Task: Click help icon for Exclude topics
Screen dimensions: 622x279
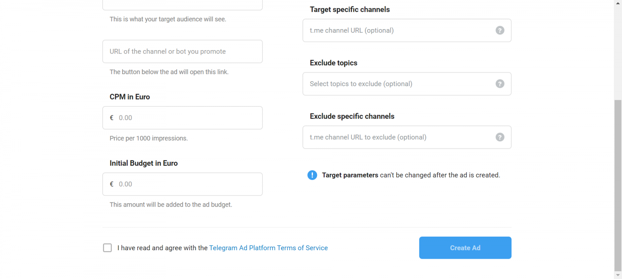Action: point(500,84)
